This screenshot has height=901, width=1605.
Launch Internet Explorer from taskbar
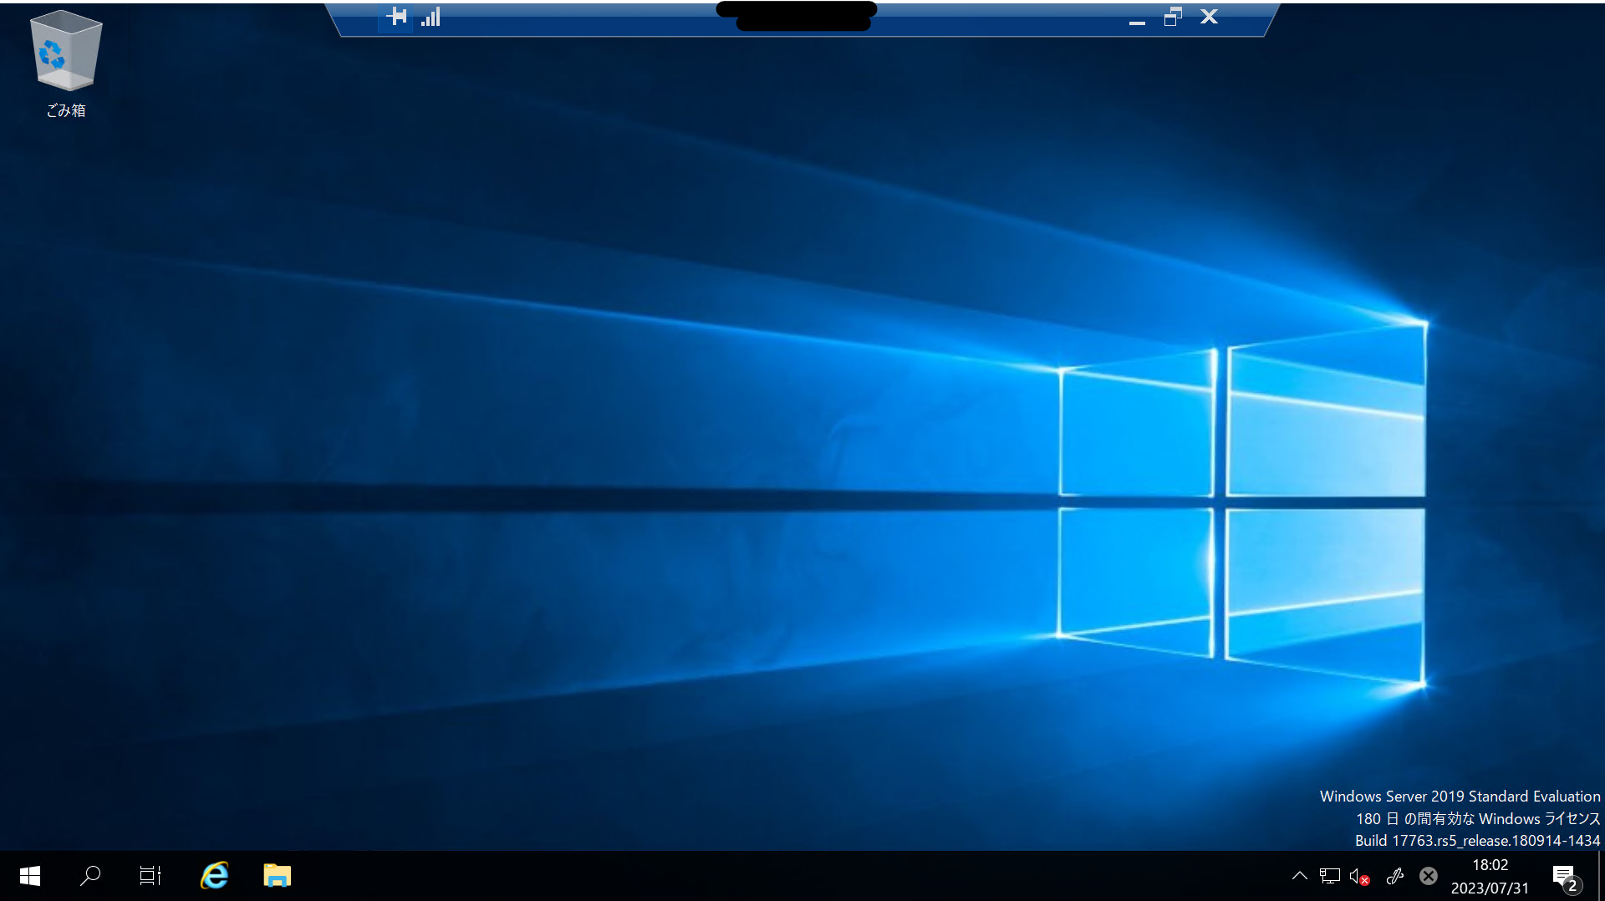click(215, 876)
